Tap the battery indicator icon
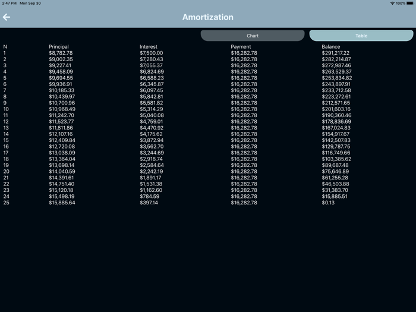This screenshot has width=416, height=312. point(410,3)
